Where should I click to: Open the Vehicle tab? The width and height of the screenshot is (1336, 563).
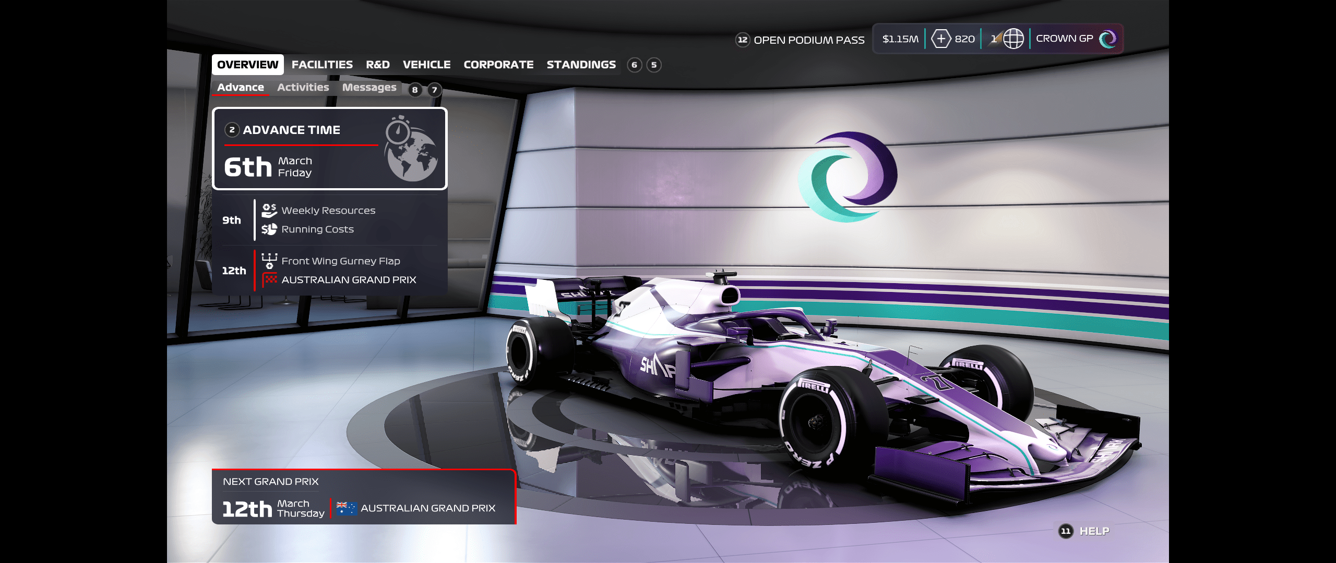pyautogui.click(x=426, y=65)
